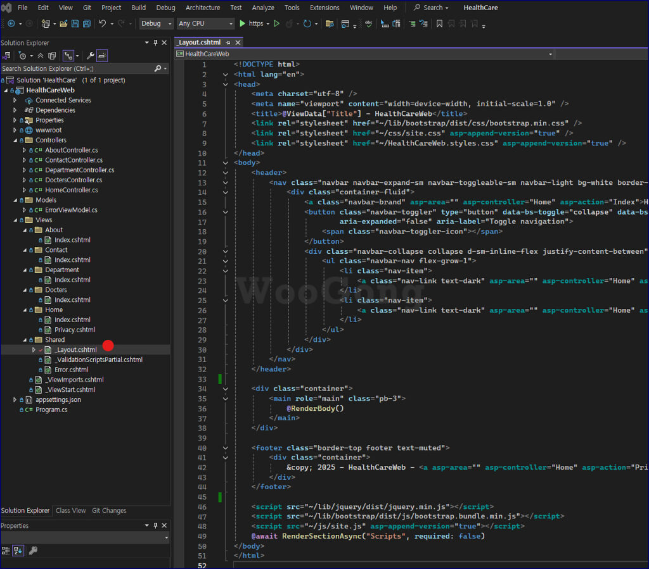Open the Extensions menu
This screenshot has width=649, height=569.
324,8
